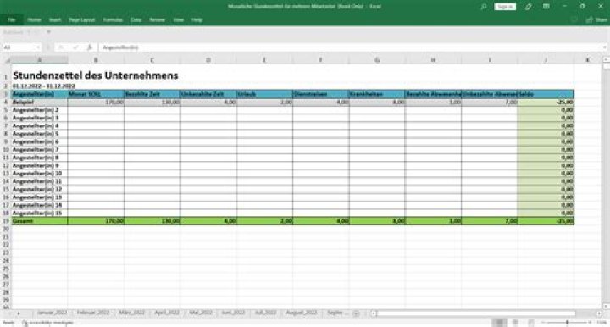Screen dimensions: 610x327
Task: Switch to the März_2022 sheet tab
Action: (132, 313)
